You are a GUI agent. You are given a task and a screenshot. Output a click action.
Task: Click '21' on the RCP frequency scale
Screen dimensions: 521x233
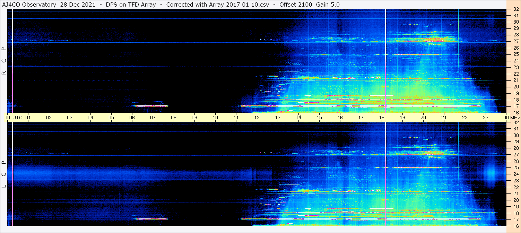pos(515,80)
